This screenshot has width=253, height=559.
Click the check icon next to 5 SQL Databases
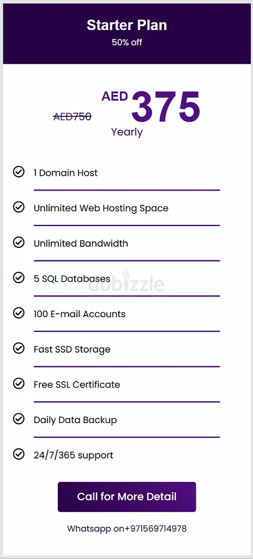point(18,278)
